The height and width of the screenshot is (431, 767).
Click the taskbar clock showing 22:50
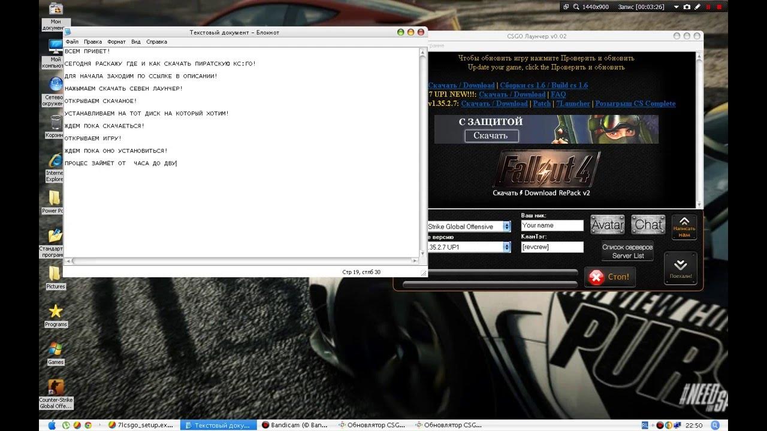[x=694, y=425]
